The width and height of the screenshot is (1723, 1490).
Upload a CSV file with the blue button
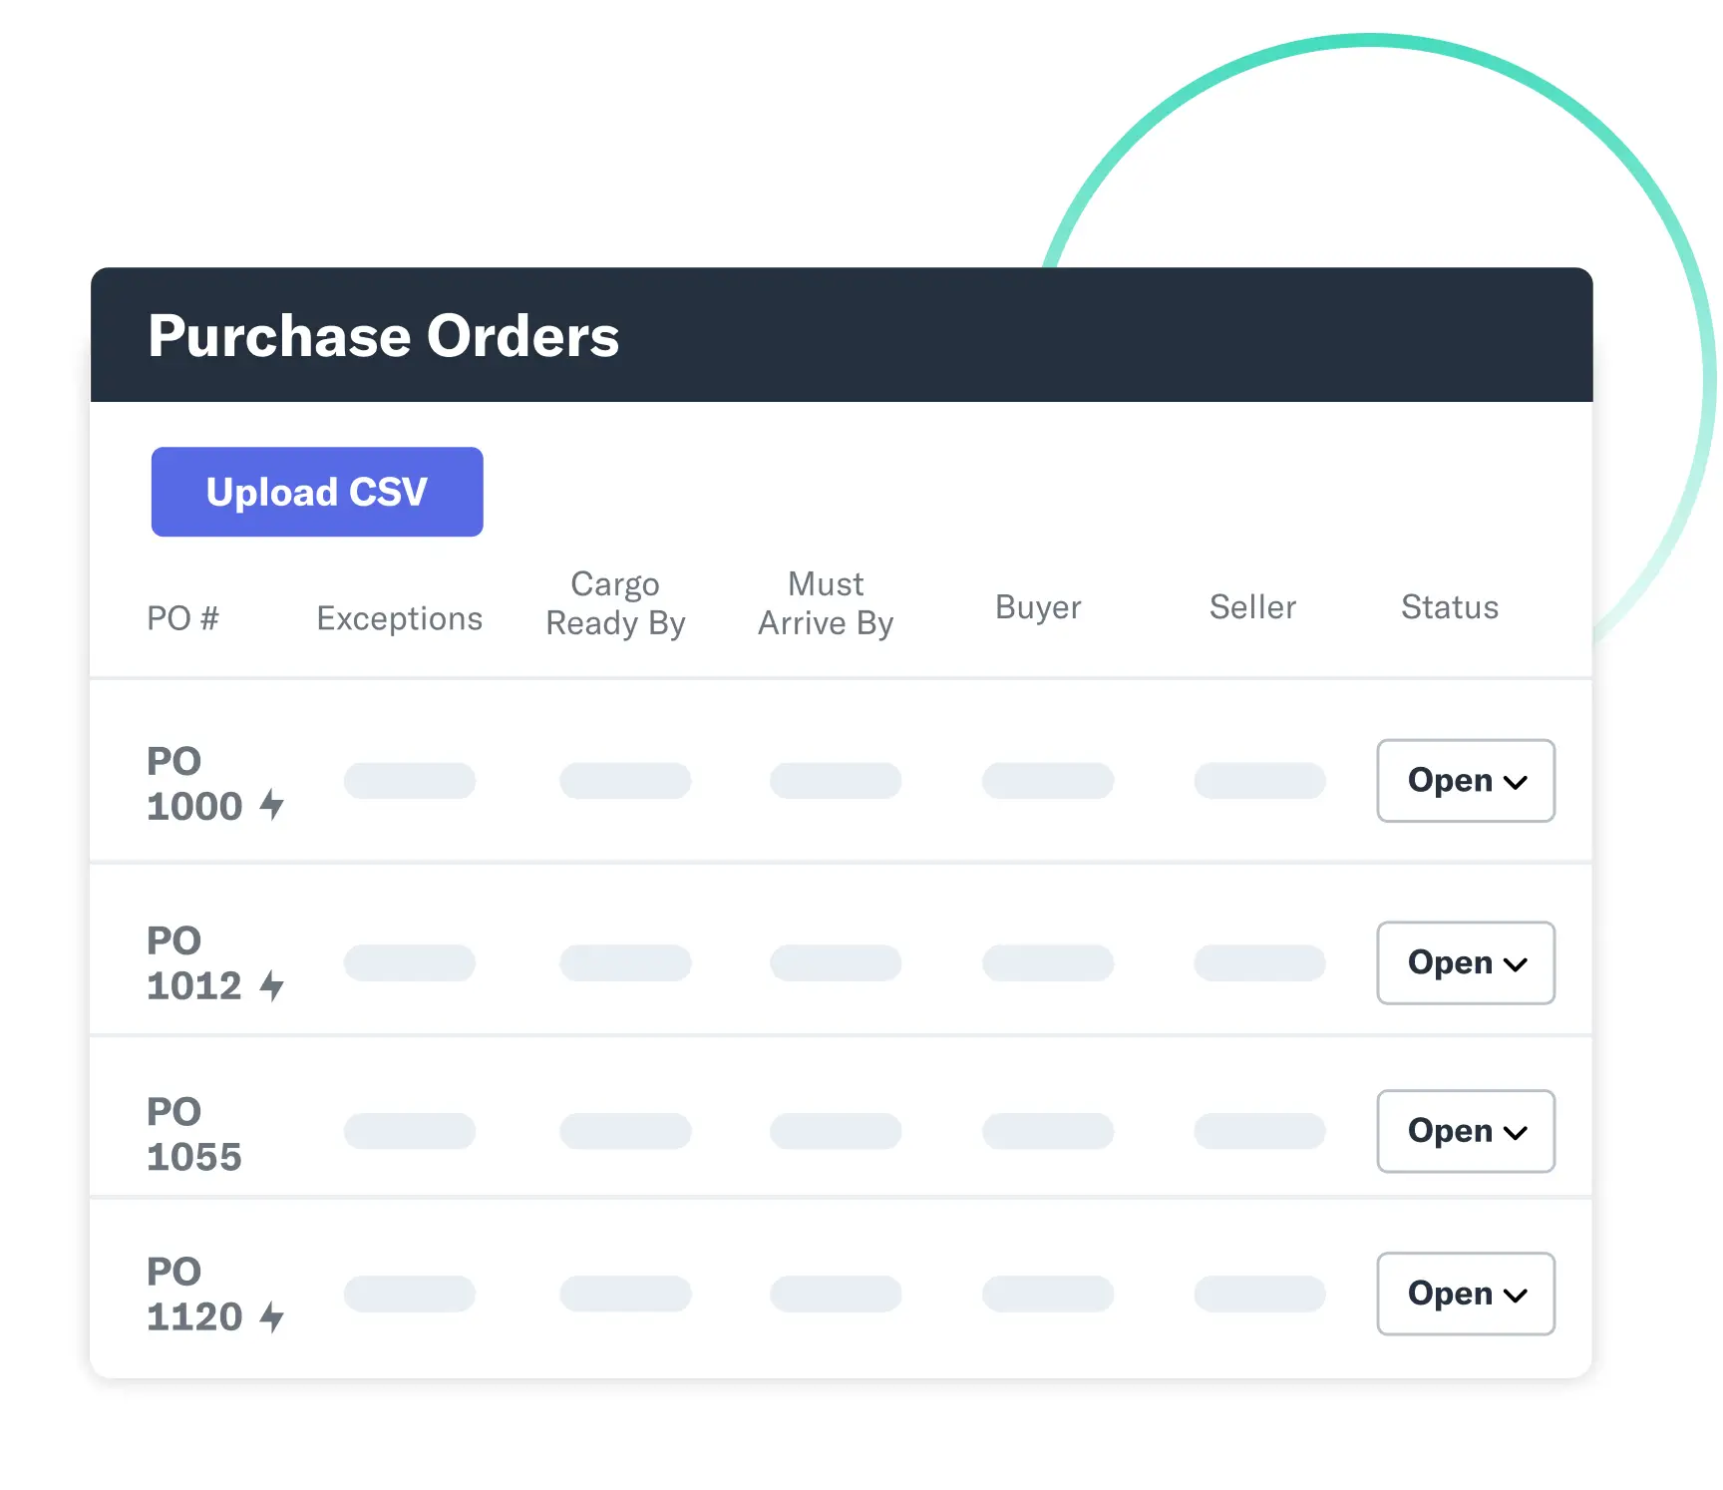(x=317, y=492)
